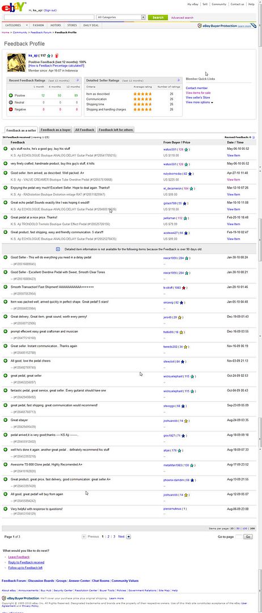Click positive icon next to 'Great ebayer' feedback

click(x=6, y=420)
